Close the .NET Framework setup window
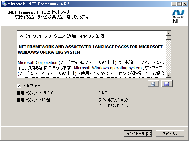 pos(185,4)
